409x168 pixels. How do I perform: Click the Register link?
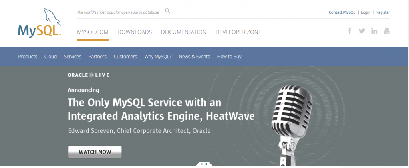[383, 12]
